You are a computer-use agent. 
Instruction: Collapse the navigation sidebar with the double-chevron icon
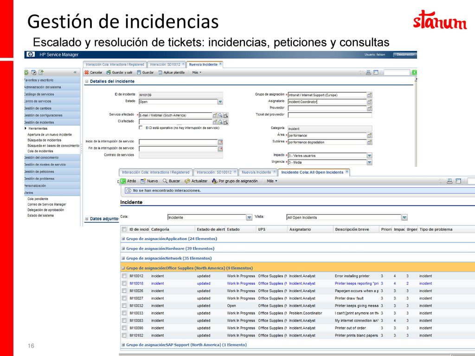(x=75, y=72)
